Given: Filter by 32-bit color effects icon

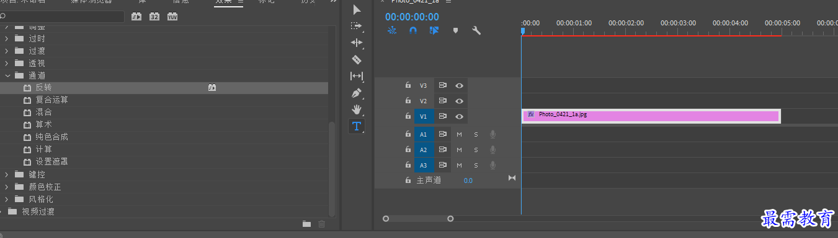Looking at the screenshot, I should pos(154,17).
